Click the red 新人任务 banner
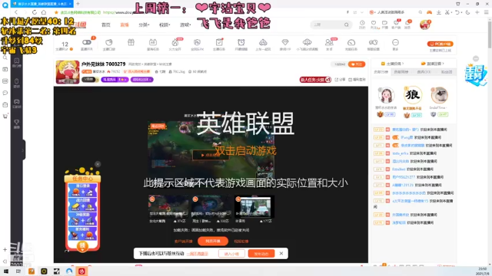Viewport: 492px width, 276px height. tap(315, 80)
